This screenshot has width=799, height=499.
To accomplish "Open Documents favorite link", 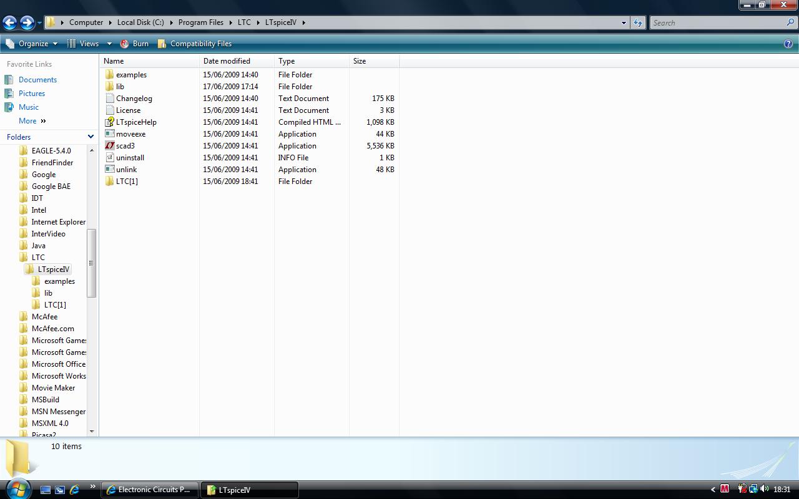I will click(37, 80).
